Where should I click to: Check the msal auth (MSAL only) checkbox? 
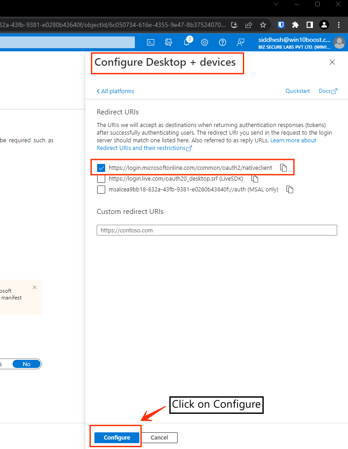101,190
